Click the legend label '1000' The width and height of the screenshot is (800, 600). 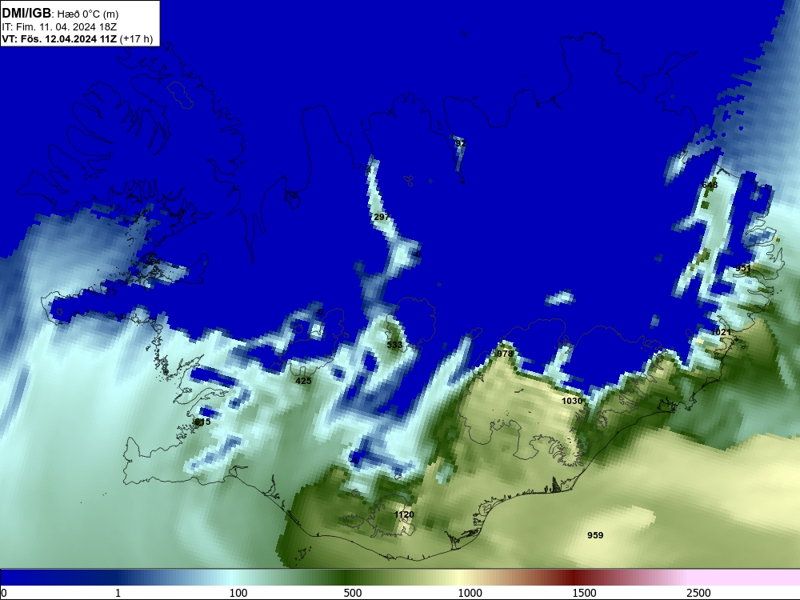(x=470, y=593)
